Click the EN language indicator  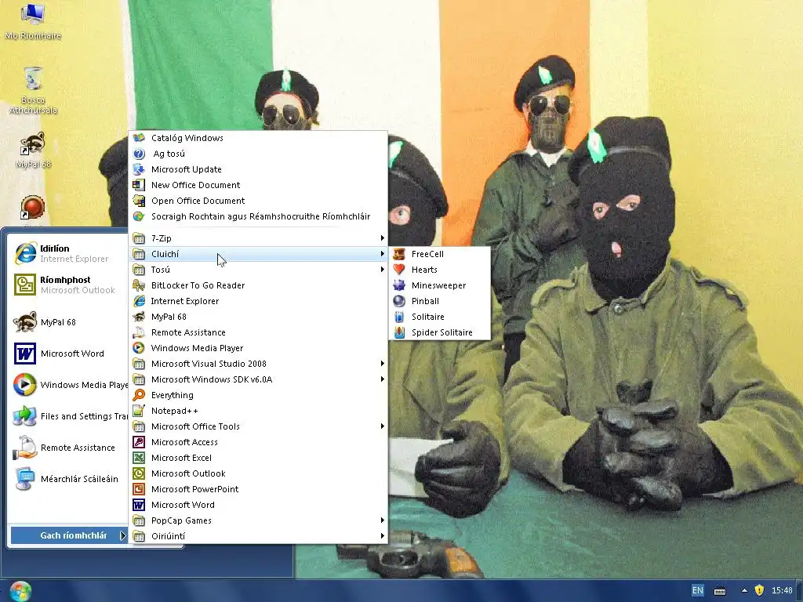[x=697, y=591]
